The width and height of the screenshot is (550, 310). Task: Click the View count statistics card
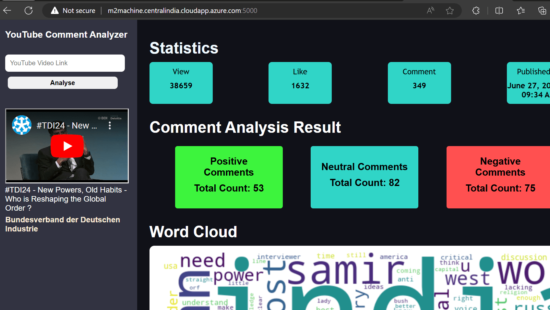(181, 83)
